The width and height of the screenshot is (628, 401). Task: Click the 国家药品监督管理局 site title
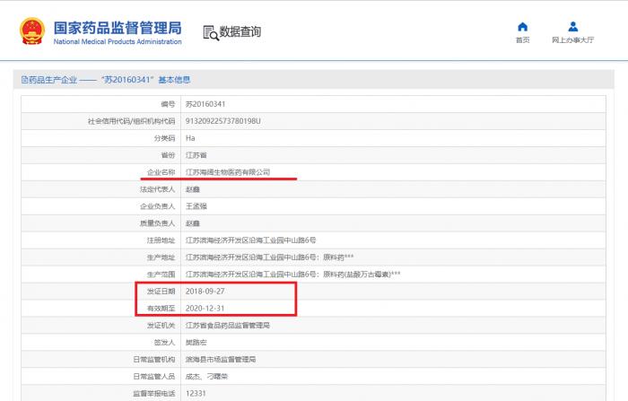pyautogui.click(x=118, y=27)
